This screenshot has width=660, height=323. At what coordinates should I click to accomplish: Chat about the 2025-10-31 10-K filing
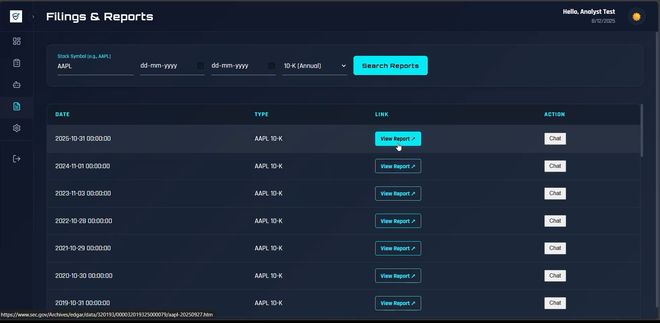click(x=555, y=139)
